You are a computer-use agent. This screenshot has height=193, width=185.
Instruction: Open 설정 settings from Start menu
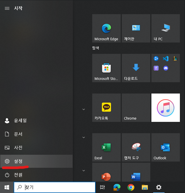tap(36, 161)
